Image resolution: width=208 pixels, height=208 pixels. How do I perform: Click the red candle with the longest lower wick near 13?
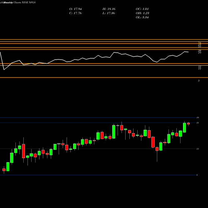click(157, 149)
